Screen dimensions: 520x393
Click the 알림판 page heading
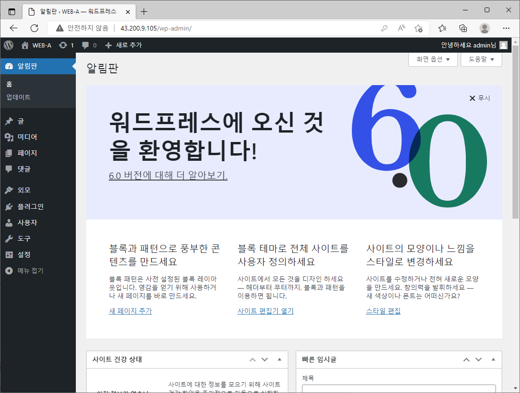103,68
